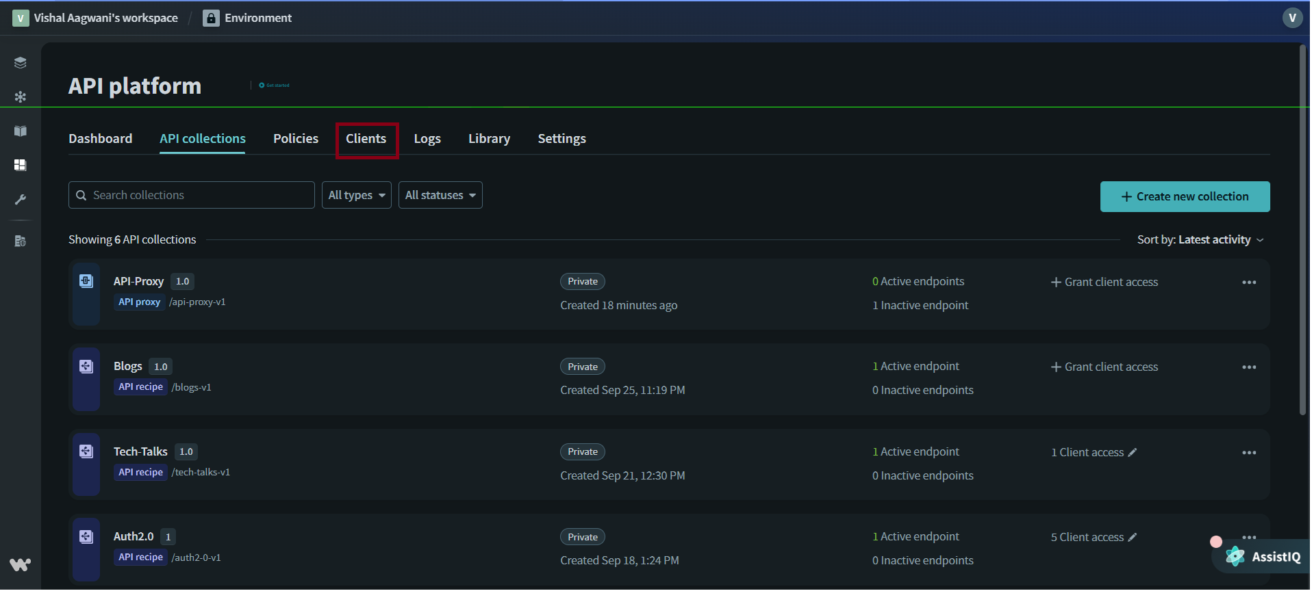Click the Tech-Talks collection icon
This screenshot has width=1314, height=591.
click(86, 451)
